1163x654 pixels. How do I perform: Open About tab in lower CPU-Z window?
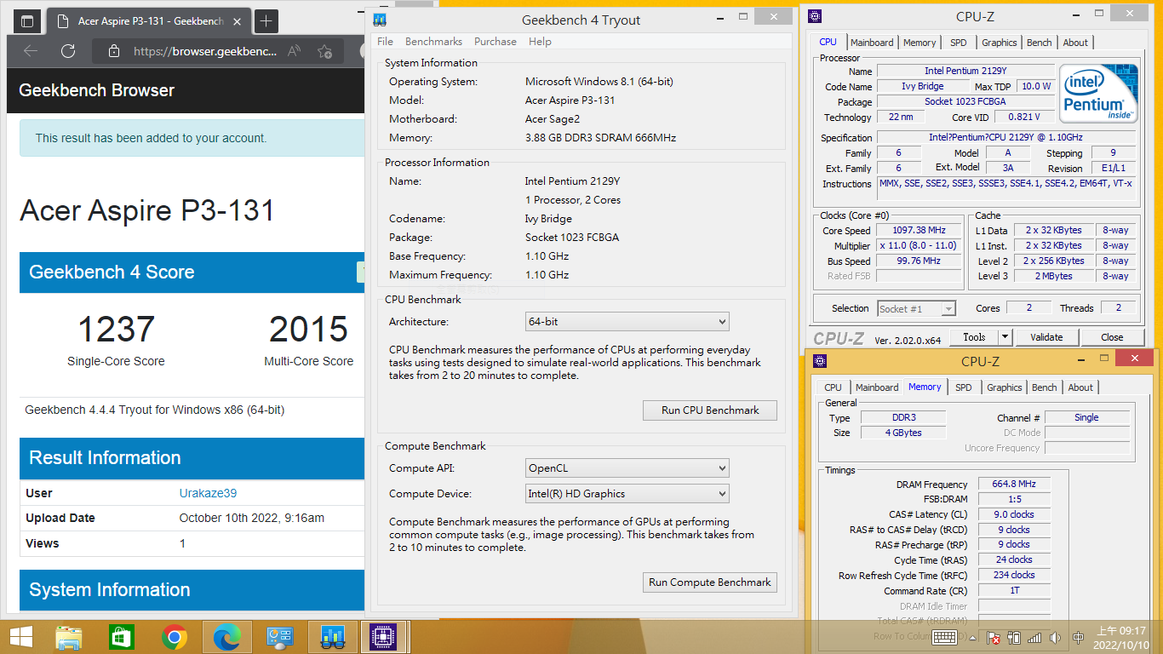[1080, 387]
